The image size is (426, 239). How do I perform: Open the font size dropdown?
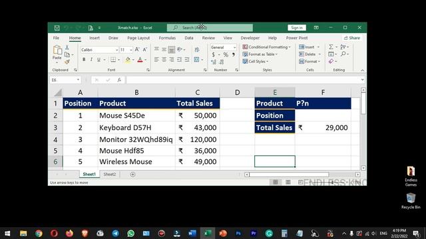[131, 50]
